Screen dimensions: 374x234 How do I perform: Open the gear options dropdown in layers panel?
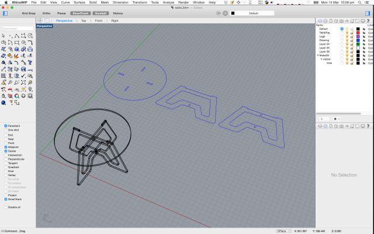337,119
